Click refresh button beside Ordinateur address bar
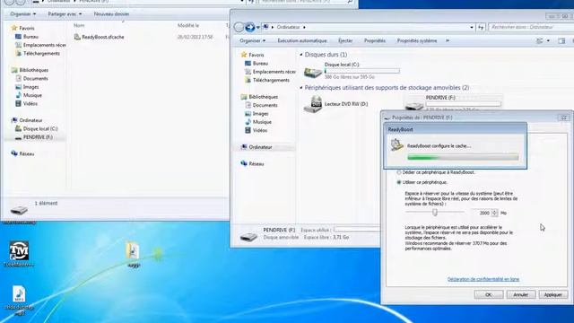 tap(481, 27)
